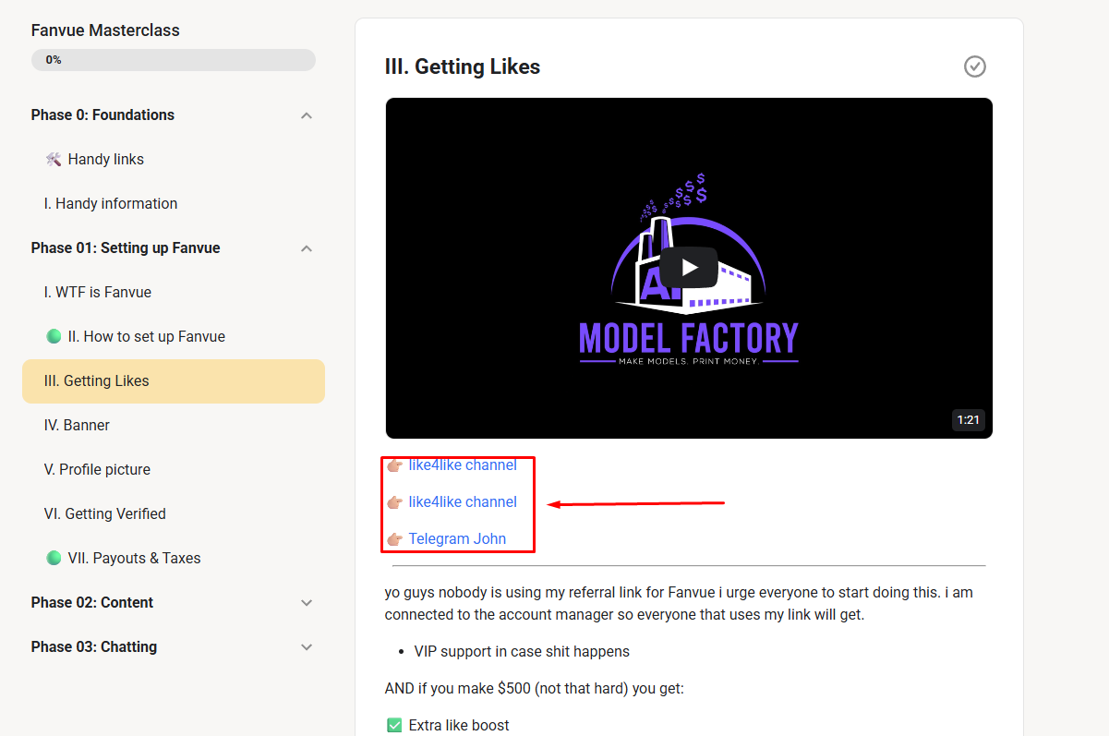The height and width of the screenshot is (736, 1109).
Task: Click the course progress bar showing 0%
Action: pos(174,60)
